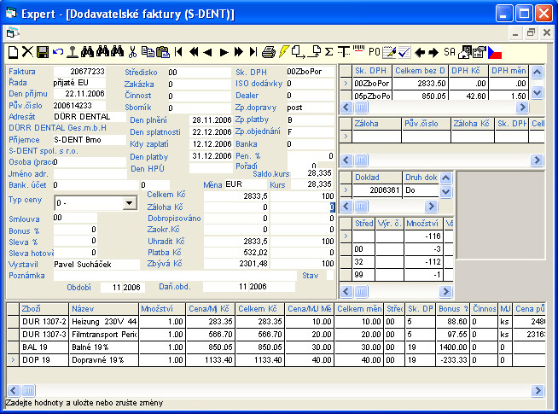
Task: Go to the first record
Action: click(178, 52)
